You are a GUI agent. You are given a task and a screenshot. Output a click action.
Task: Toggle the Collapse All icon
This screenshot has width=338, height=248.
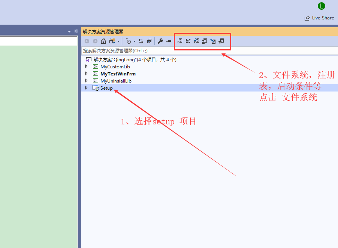[x=149, y=41]
